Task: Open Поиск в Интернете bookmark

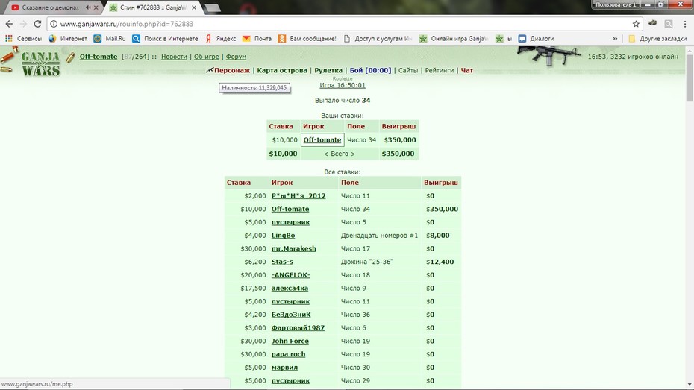Action: pyautogui.click(x=165, y=39)
